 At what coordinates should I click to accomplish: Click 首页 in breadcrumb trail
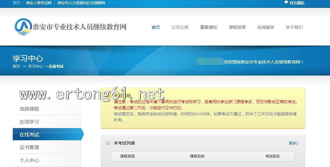[16, 66]
